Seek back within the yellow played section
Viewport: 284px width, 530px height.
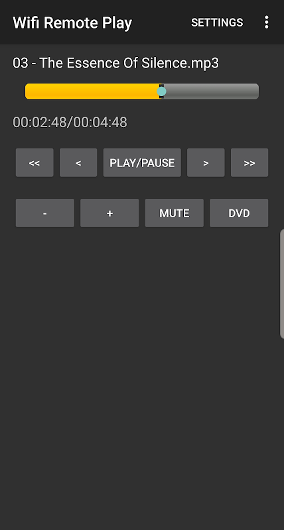[x=92, y=91]
